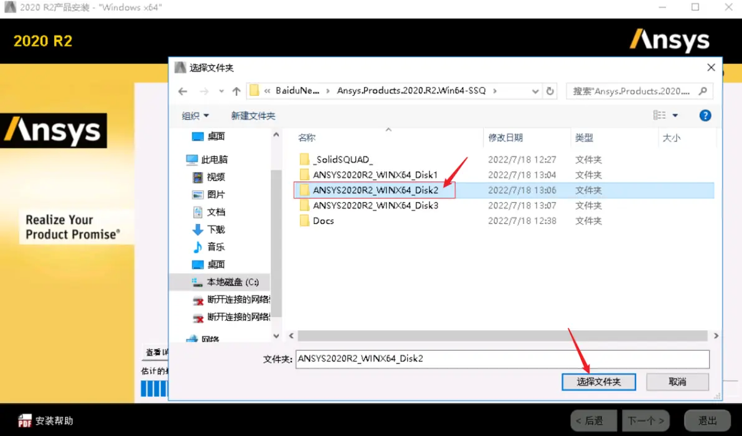Sort by 大小 column header

point(671,137)
